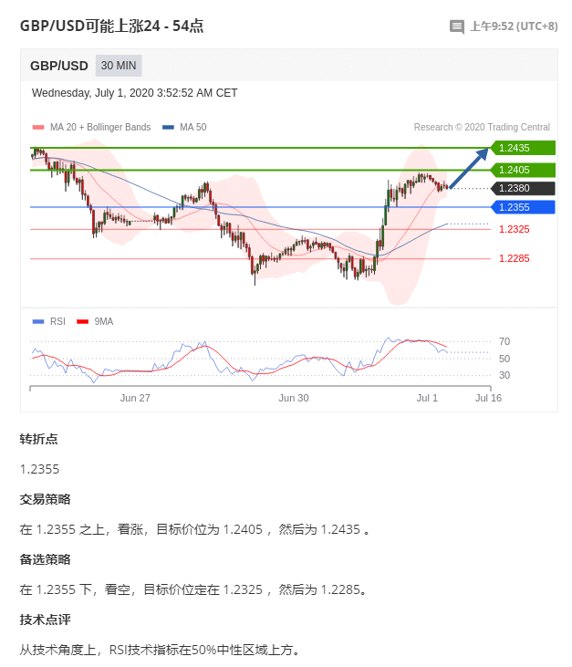The width and height of the screenshot is (572, 667).
Task: Click the comment bubble icon beside the timestamp
Action: click(x=457, y=26)
